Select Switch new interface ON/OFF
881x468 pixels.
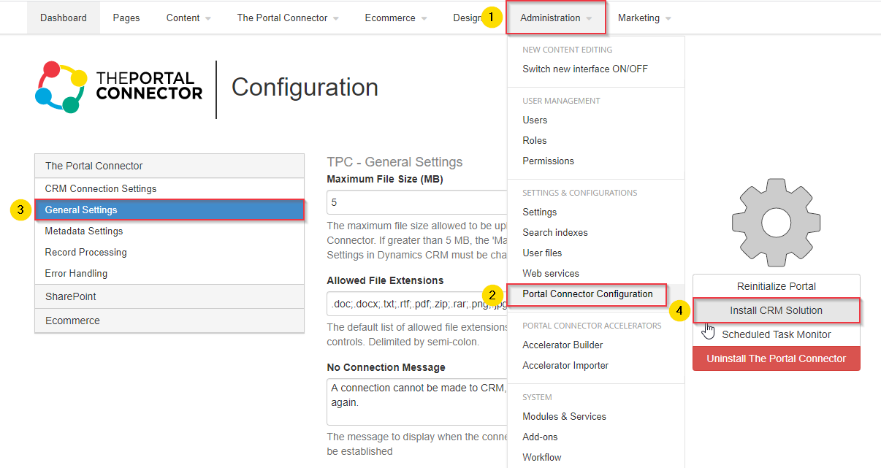coord(585,69)
